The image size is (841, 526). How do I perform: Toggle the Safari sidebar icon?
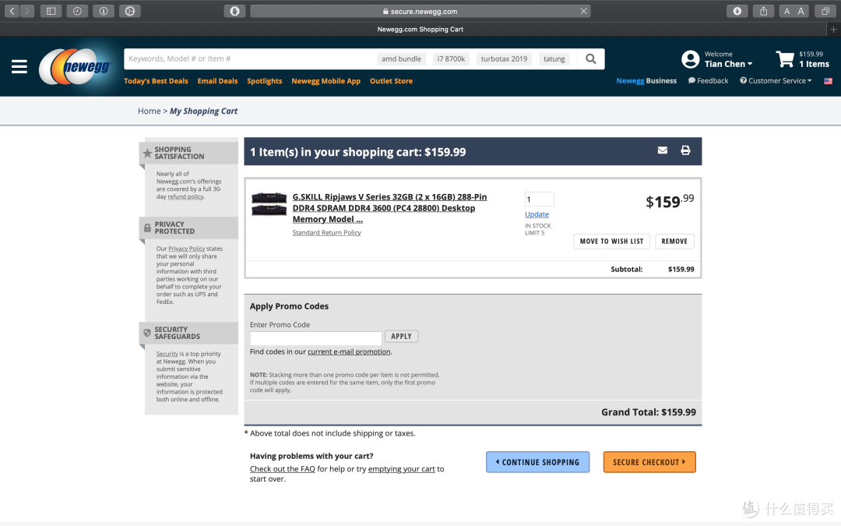click(x=51, y=11)
